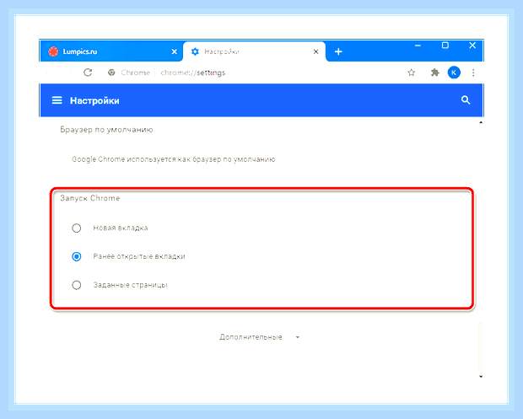The height and width of the screenshot is (419, 523).
Task: Go forward with the forward arrow
Action: 68,73
